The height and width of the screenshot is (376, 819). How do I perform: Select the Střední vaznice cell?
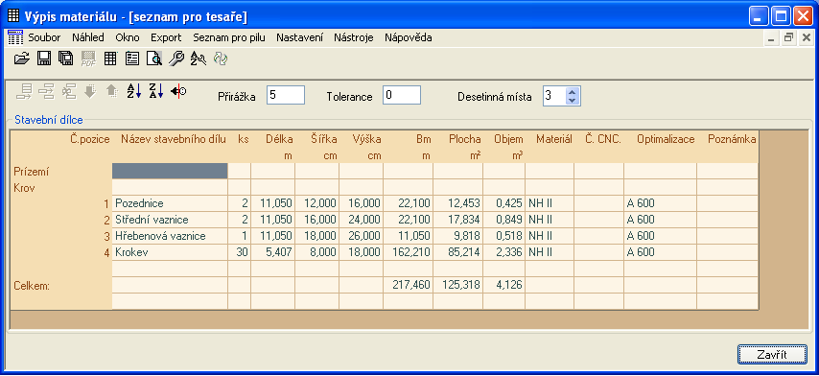(x=170, y=220)
